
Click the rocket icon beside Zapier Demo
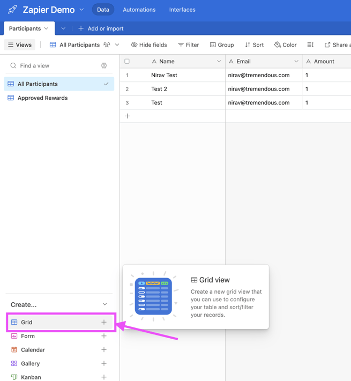(12, 10)
